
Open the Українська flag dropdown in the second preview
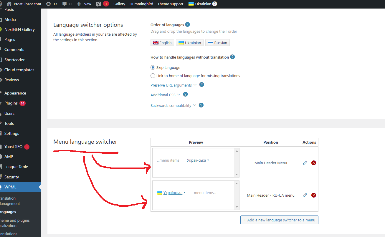click(171, 193)
